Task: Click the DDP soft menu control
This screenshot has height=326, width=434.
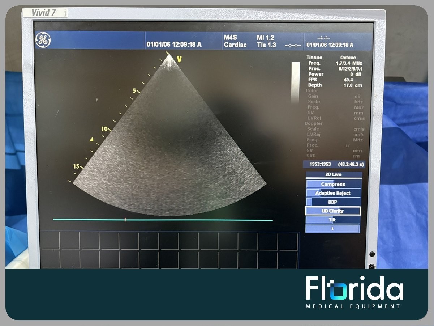Action: click(333, 202)
